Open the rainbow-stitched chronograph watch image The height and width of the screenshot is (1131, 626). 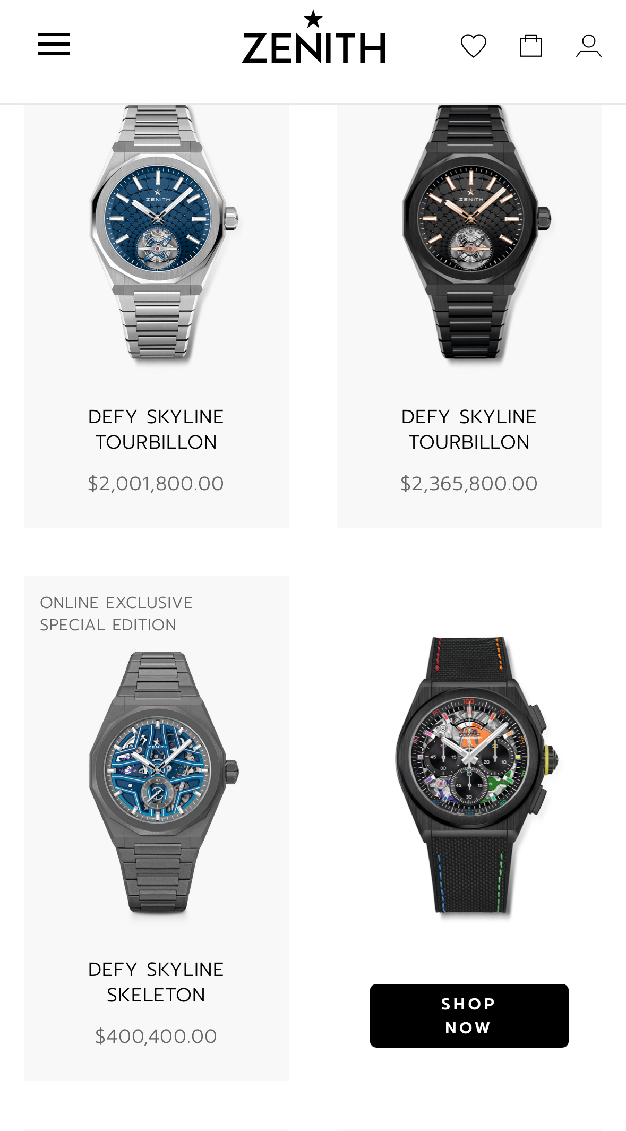477,775
